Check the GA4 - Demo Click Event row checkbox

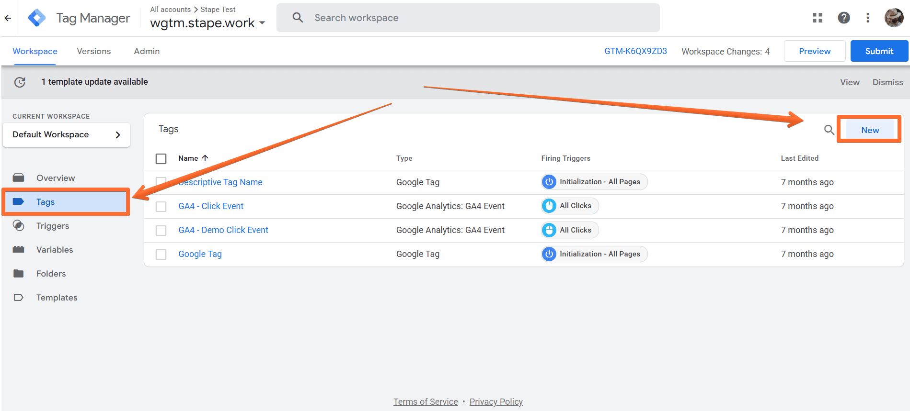(161, 230)
